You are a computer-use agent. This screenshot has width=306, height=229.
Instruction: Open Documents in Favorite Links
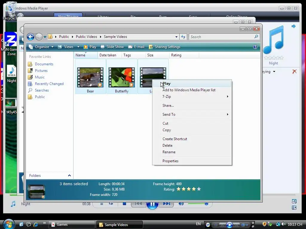pyautogui.click(x=41, y=64)
